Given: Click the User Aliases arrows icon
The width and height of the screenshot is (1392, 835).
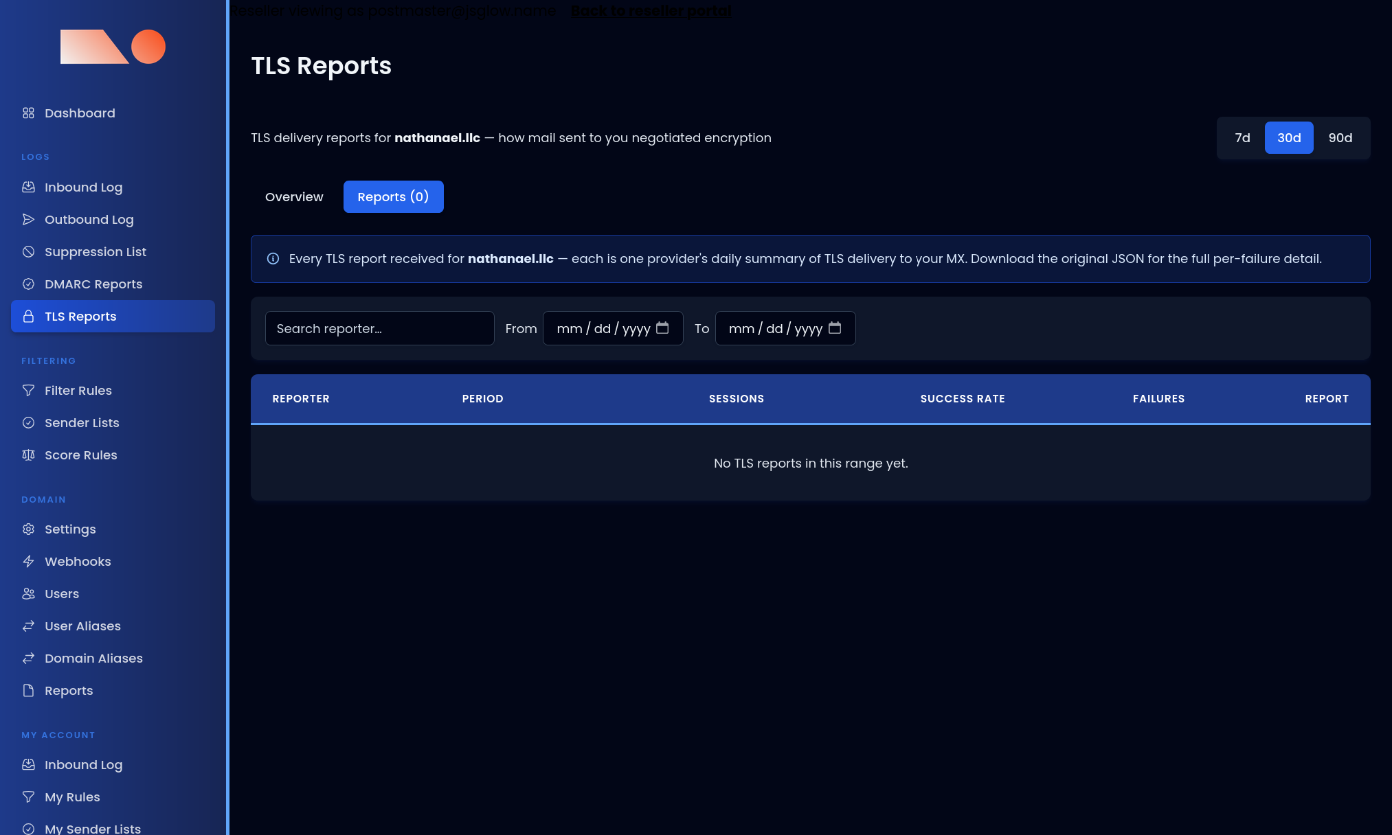Looking at the screenshot, I should point(28,626).
